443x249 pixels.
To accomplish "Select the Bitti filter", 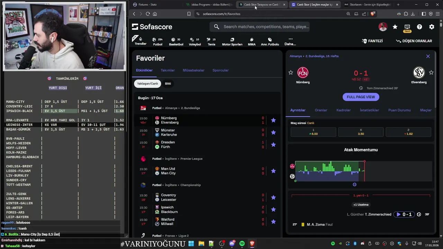I will click(x=168, y=83).
